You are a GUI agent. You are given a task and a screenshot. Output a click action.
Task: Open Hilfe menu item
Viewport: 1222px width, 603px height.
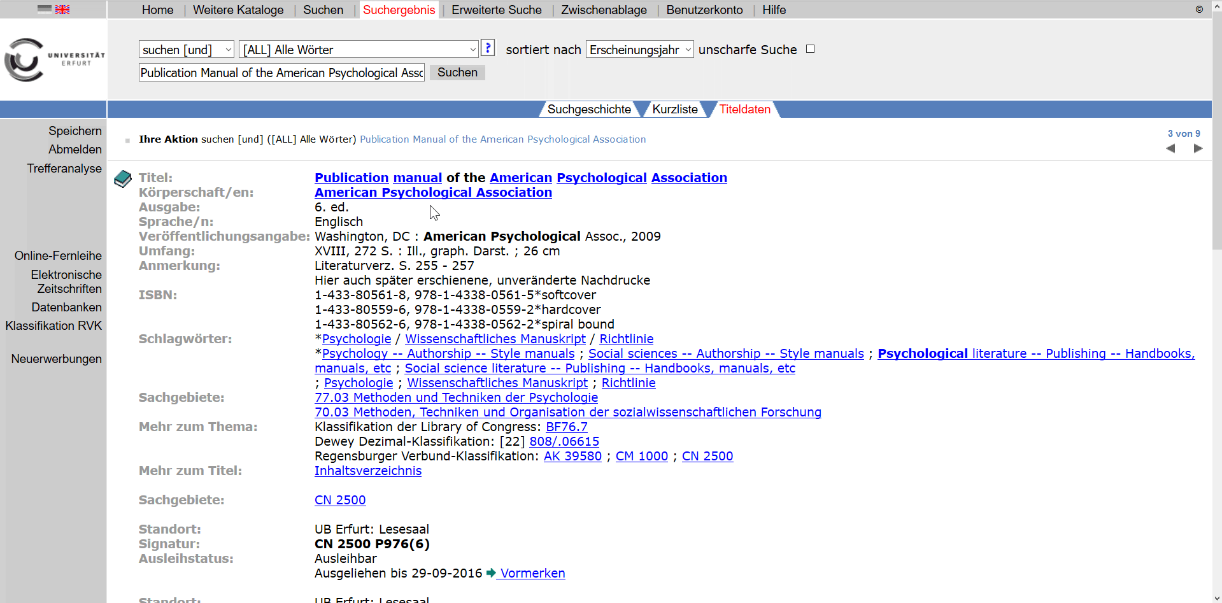pyautogui.click(x=774, y=10)
